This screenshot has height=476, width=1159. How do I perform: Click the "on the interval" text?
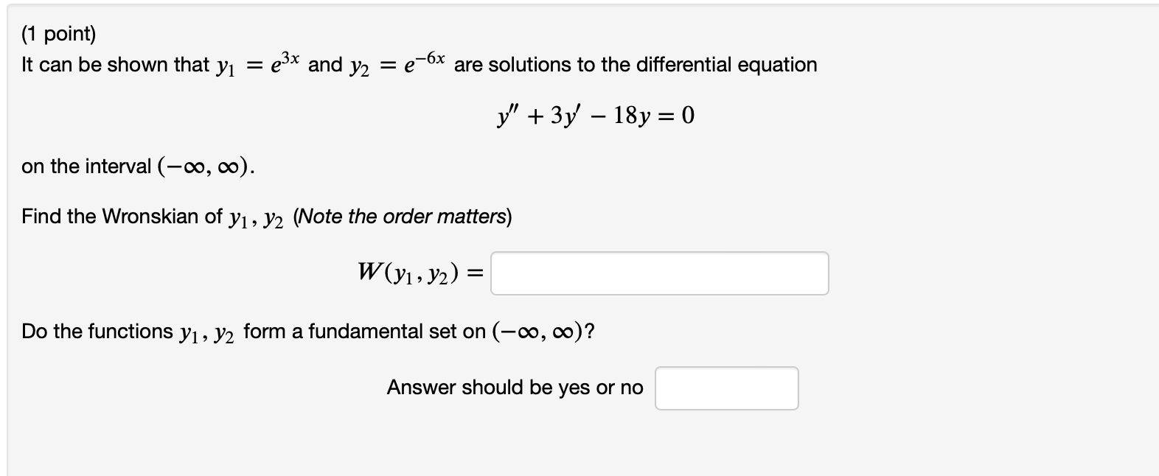click(x=86, y=167)
